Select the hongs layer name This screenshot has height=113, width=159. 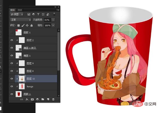(x=30, y=86)
